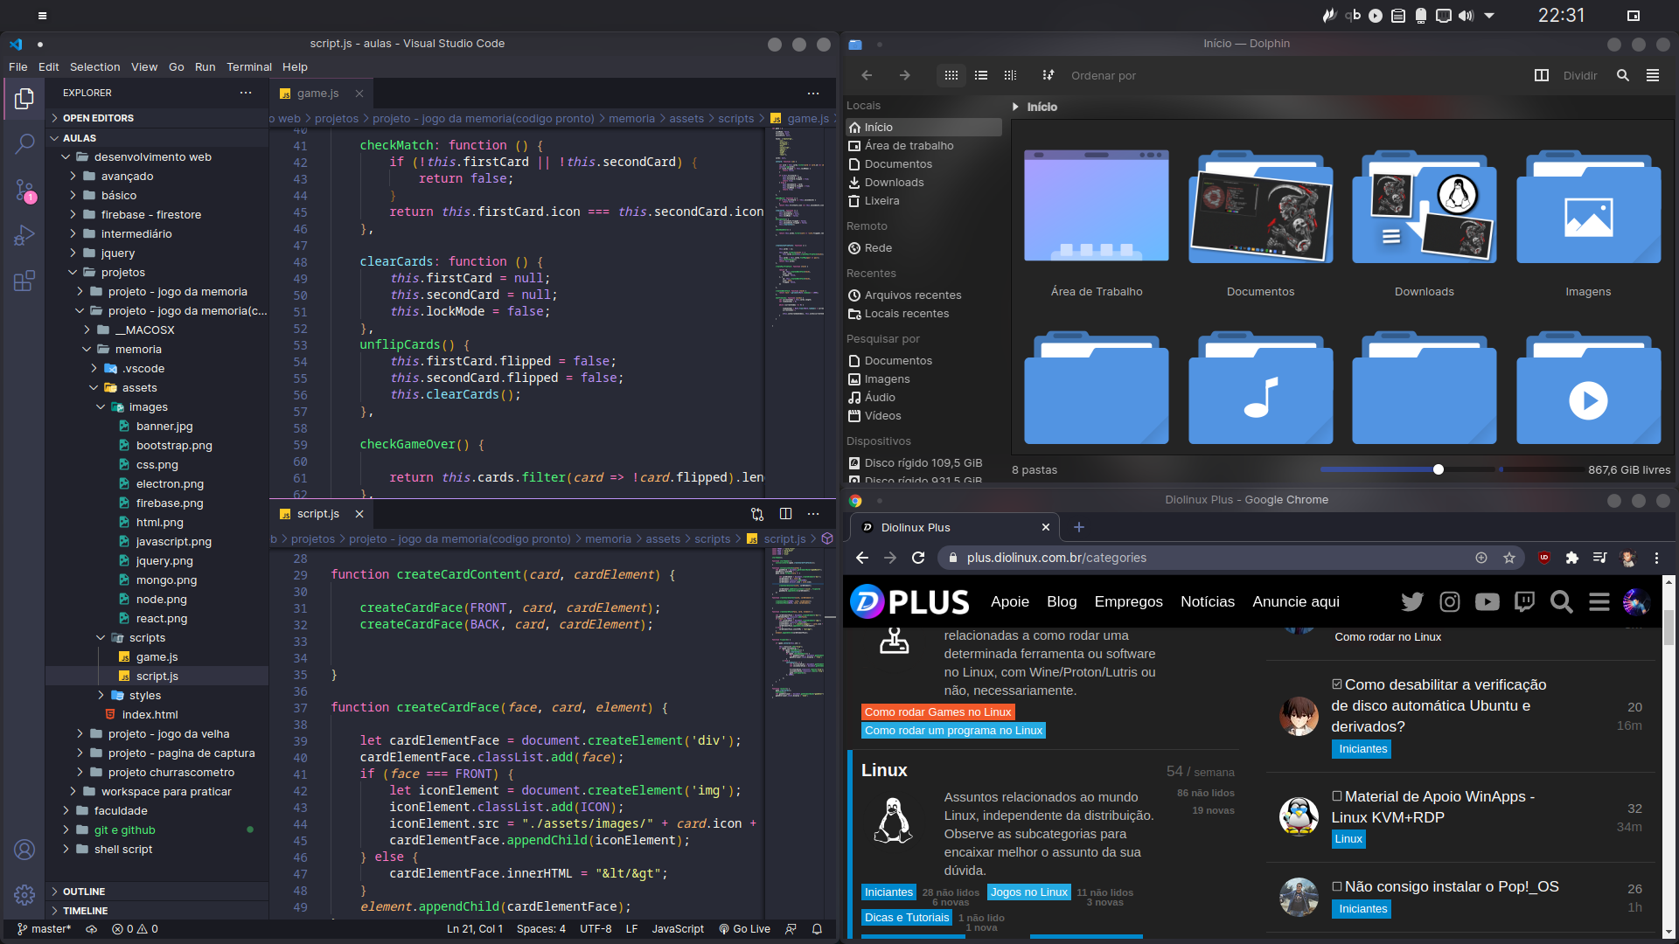Open 'Como rodar Games no Linux' tag link
1679x944 pixels.
[x=937, y=711]
